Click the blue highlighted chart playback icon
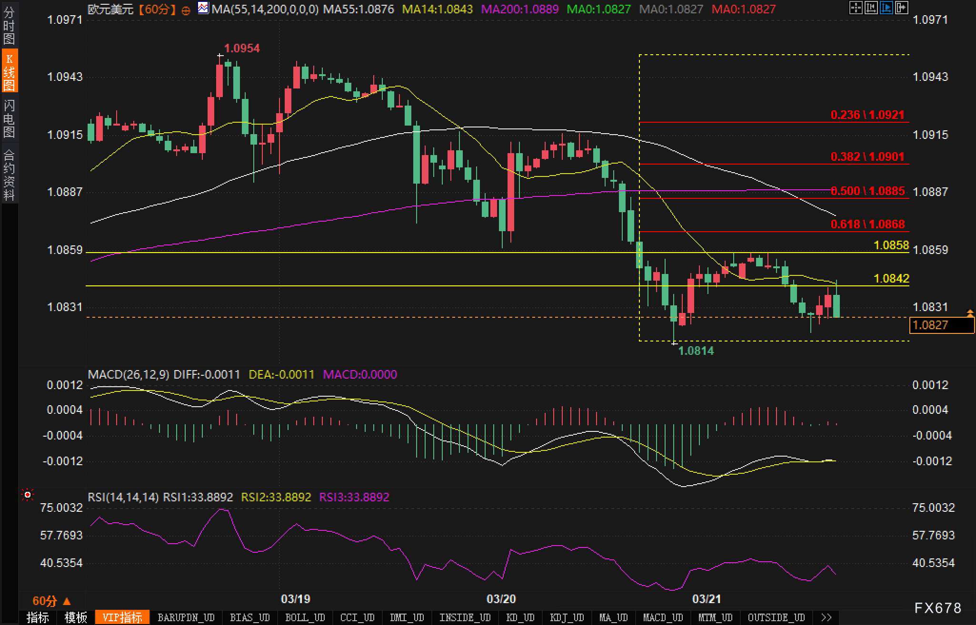The height and width of the screenshot is (625, 976). (886, 8)
